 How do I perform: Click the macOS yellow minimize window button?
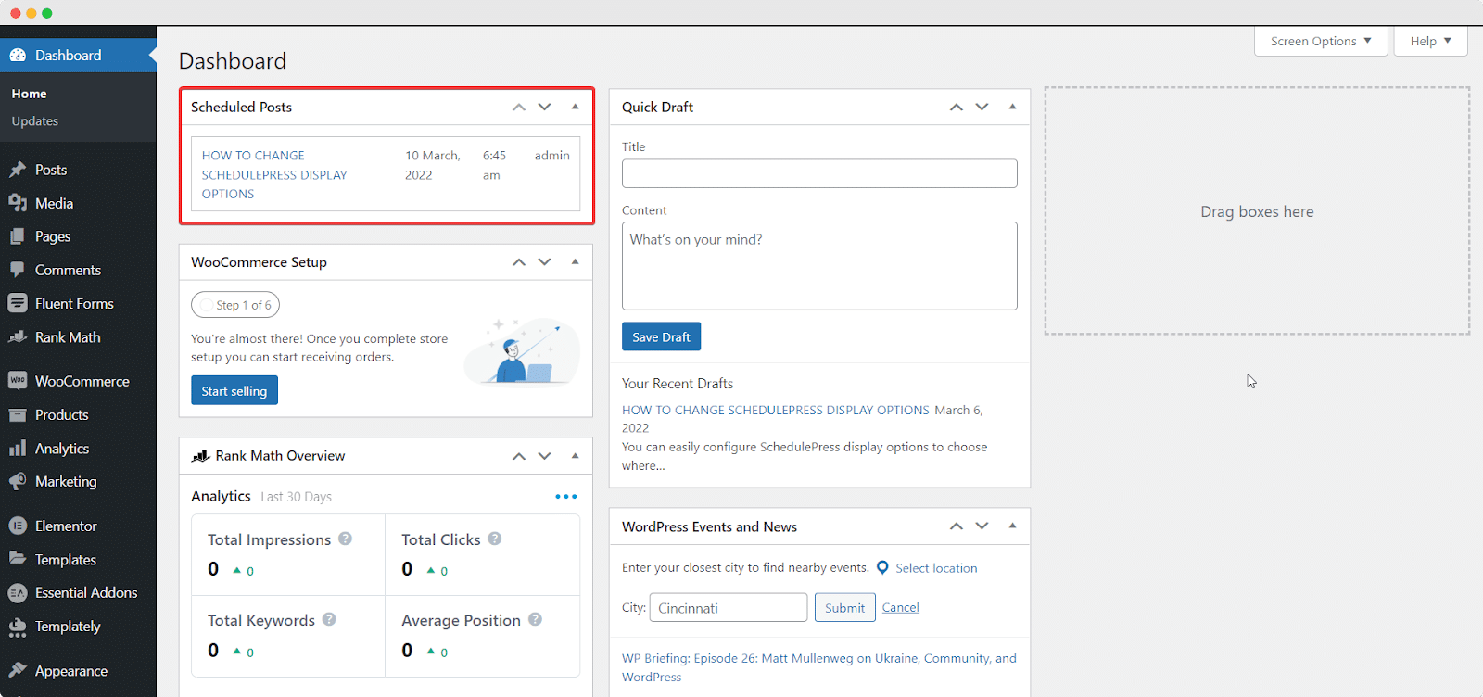(x=32, y=13)
